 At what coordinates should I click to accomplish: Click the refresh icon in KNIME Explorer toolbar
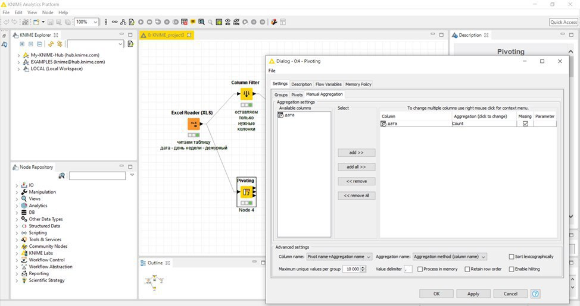pyautogui.click(x=51, y=44)
